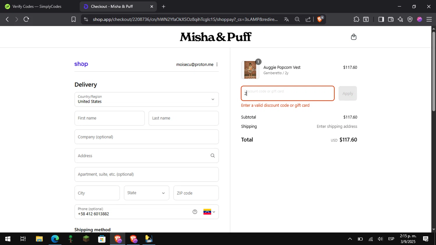Click the URL address bar
This screenshot has width=436, height=245.
point(185,19)
